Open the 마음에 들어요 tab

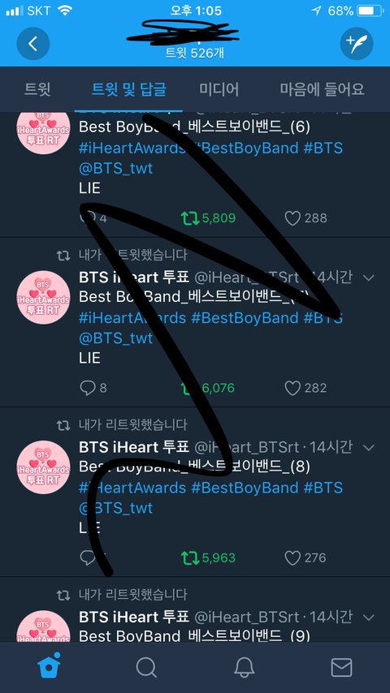click(x=323, y=89)
